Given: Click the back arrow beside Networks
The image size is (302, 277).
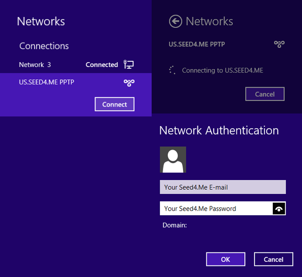Looking at the screenshot, I should click(x=175, y=21).
